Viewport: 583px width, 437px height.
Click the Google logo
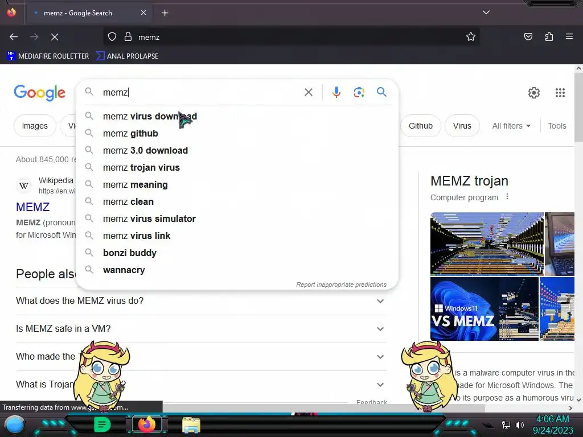point(39,93)
